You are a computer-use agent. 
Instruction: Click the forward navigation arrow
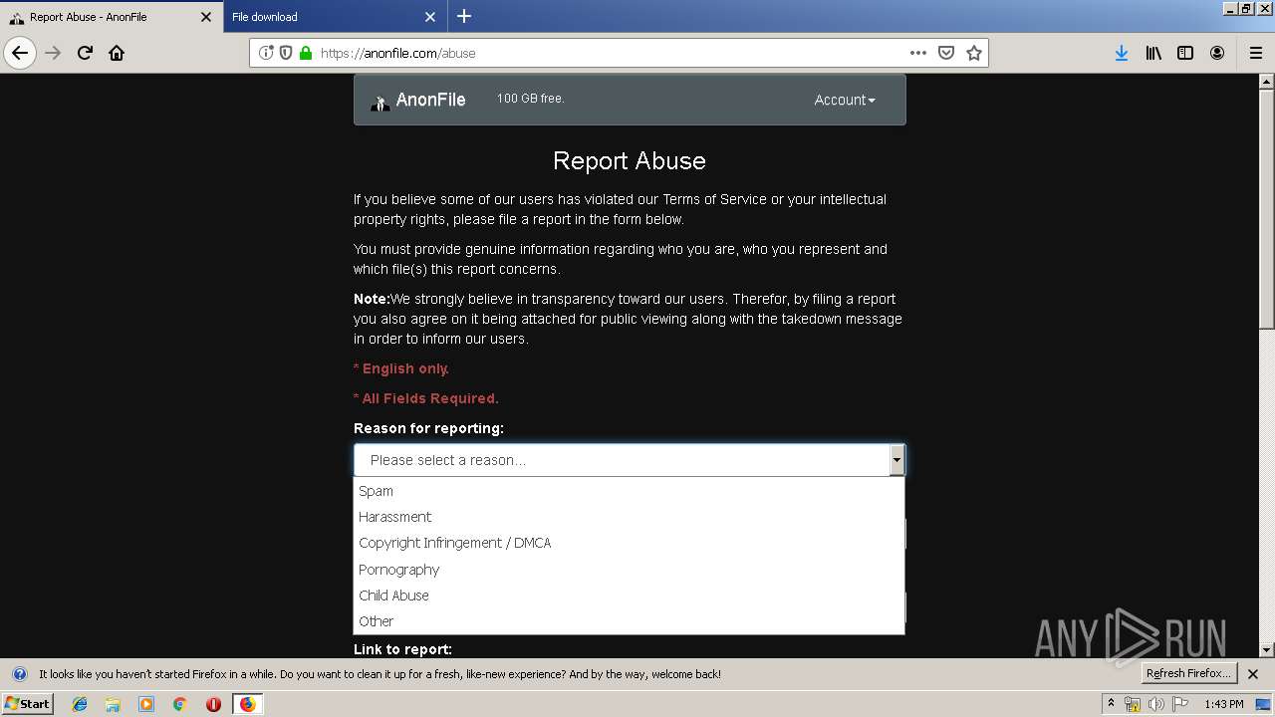54,53
